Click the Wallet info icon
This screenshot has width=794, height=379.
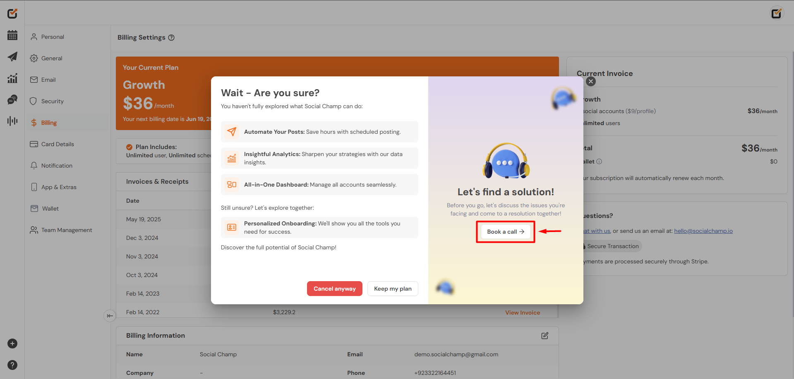click(599, 161)
